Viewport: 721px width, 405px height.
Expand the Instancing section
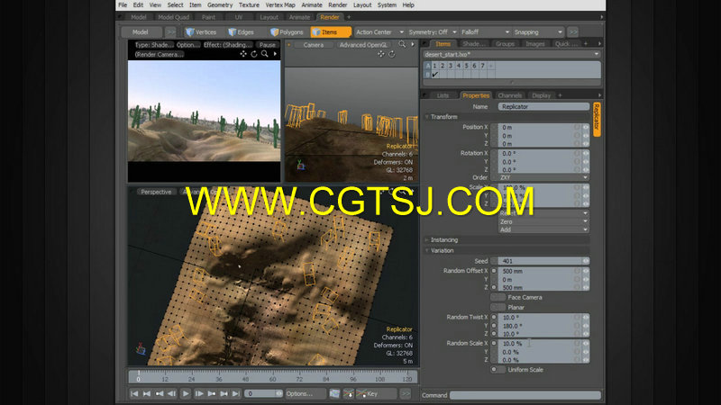pos(426,240)
